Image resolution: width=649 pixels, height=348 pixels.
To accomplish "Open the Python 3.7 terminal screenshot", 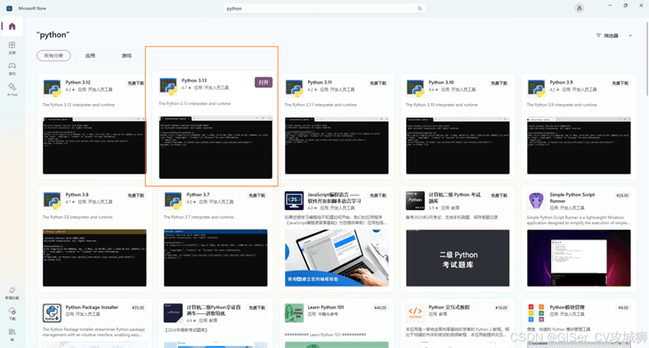I will click(215, 258).
